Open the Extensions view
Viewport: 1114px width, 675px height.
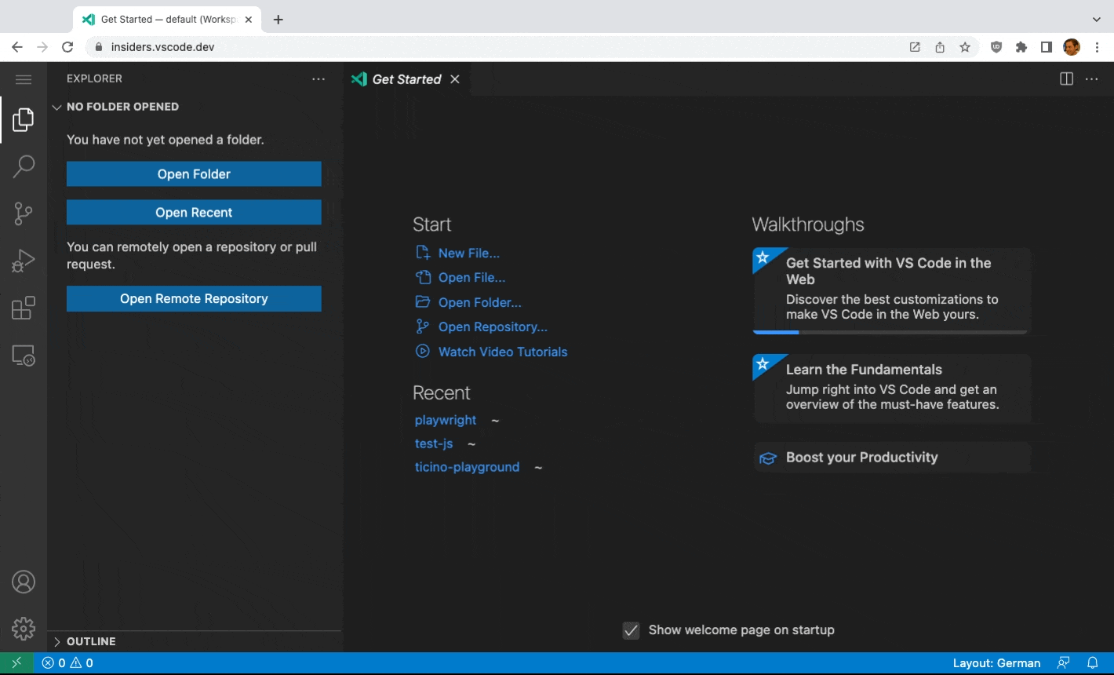click(24, 308)
